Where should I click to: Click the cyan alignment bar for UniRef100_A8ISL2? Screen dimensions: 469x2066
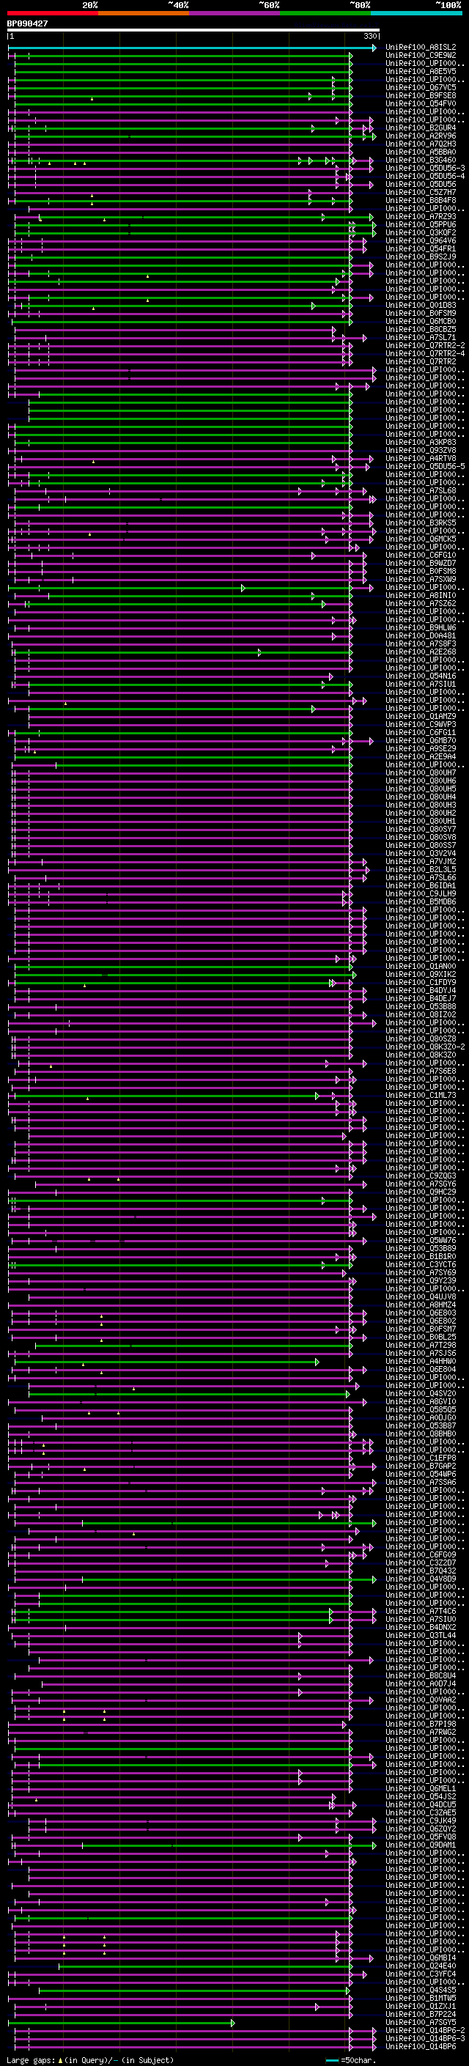click(193, 48)
